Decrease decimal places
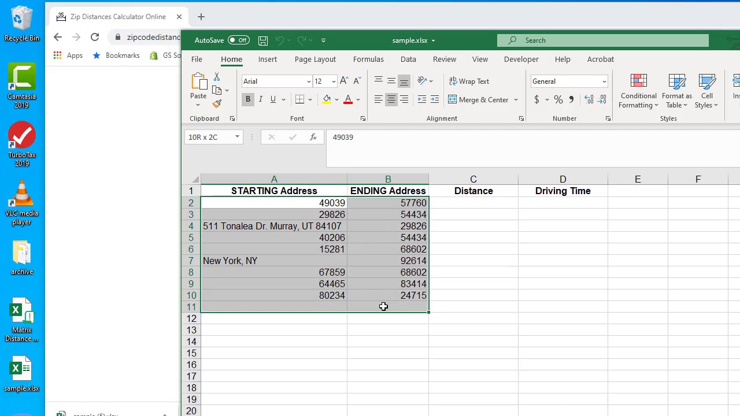The width and height of the screenshot is (740, 416). pos(602,99)
